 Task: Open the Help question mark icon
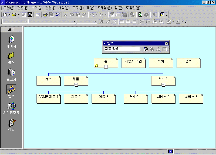pos(162,15)
